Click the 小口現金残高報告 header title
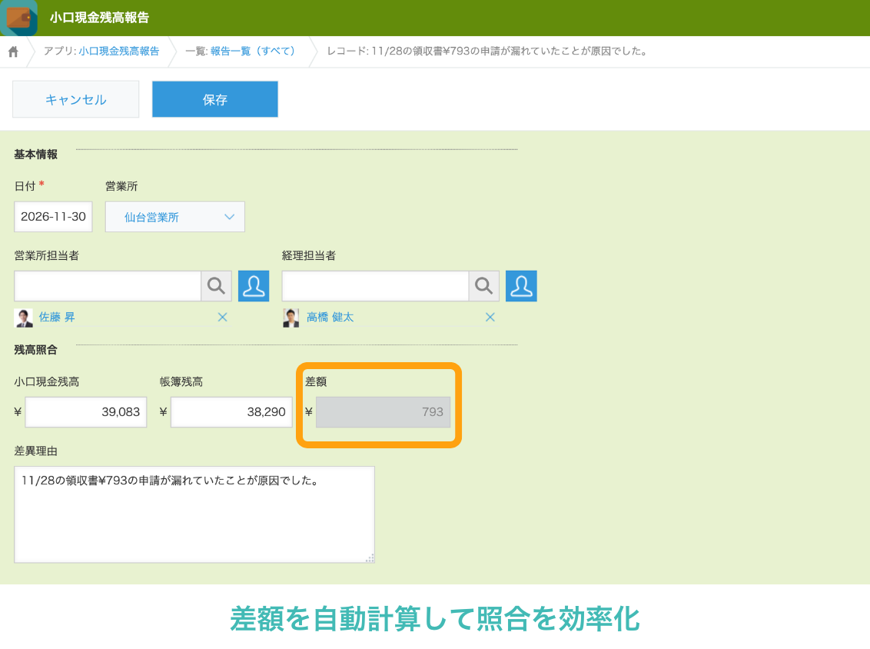The image size is (870, 649). (x=99, y=18)
